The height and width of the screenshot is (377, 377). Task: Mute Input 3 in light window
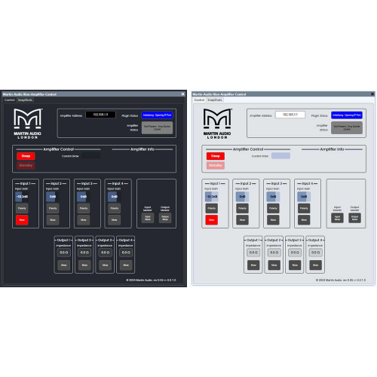coord(273,220)
